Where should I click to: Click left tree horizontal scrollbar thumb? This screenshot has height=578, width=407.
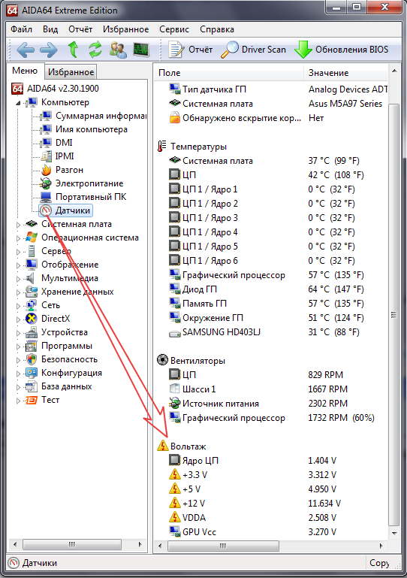(72, 544)
